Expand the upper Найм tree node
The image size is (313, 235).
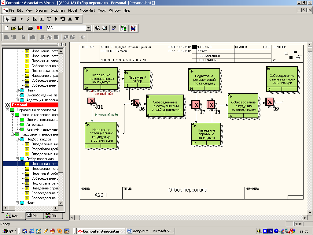pyautogui.click(x=17, y=90)
